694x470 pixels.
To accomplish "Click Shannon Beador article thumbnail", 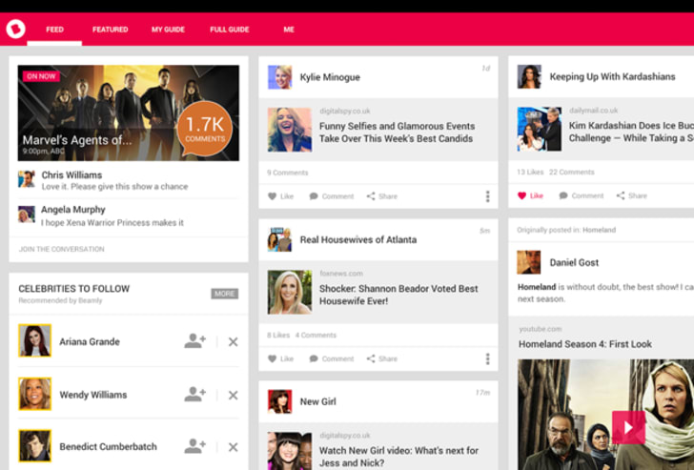I will 290,292.
